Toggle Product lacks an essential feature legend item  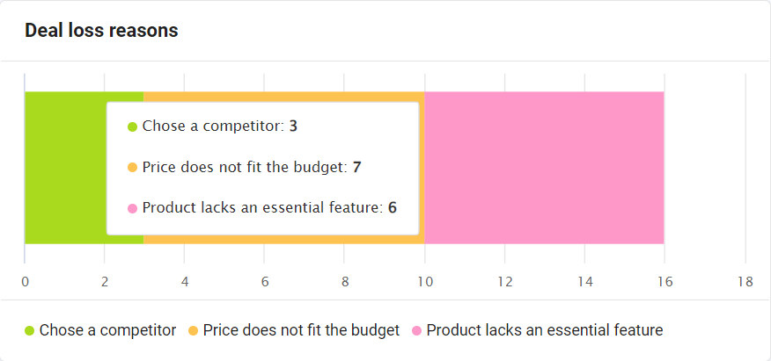[538, 330]
